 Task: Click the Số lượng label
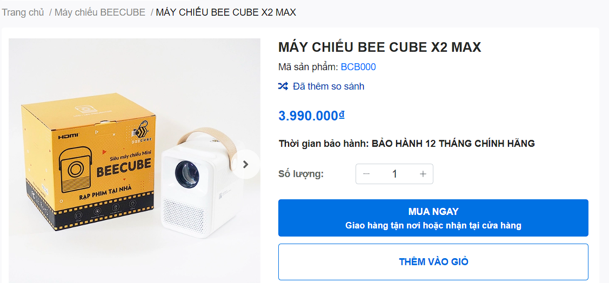pos(301,174)
